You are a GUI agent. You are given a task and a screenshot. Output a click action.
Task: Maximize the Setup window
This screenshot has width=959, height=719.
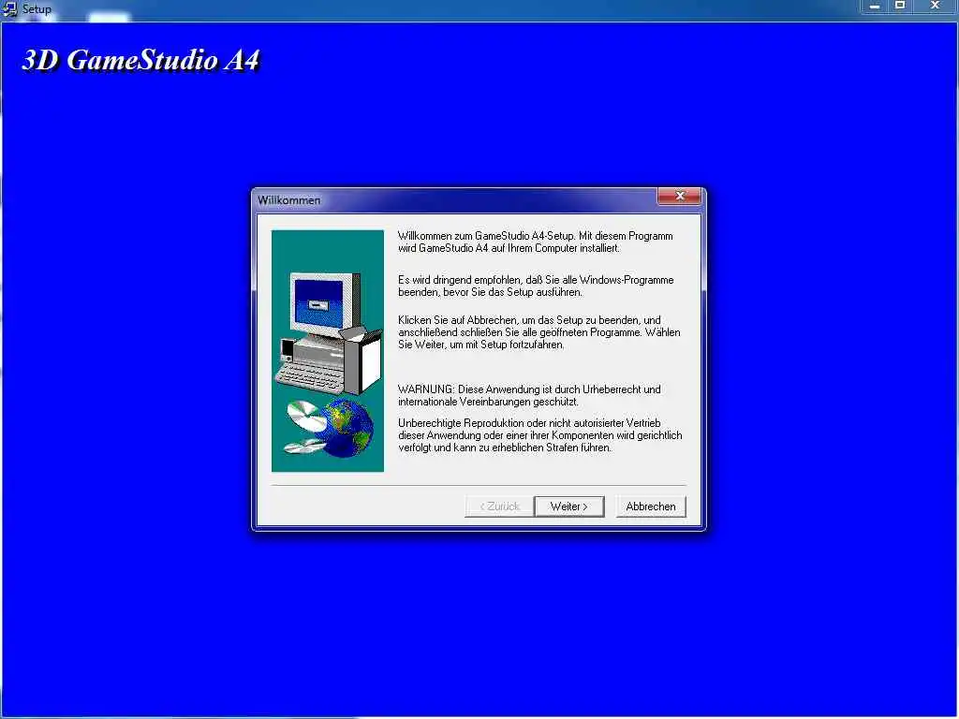[x=900, y=7]
